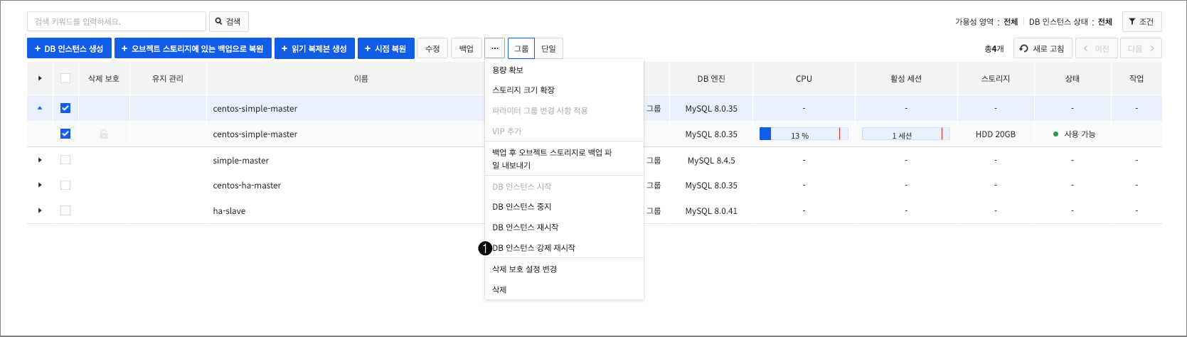Screen dimensions: 1187x337
Task: Click the MySQL 8.0.41 engine cell
Action: [x=711, y=210]
